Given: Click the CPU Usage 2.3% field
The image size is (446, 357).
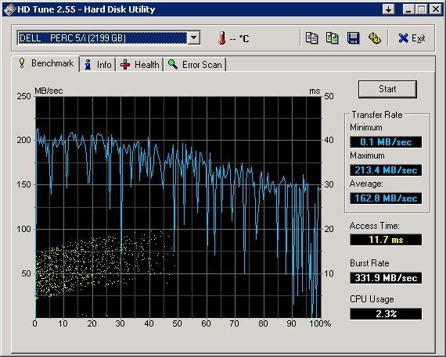Looking at the screenshot, I should (386, 314).
